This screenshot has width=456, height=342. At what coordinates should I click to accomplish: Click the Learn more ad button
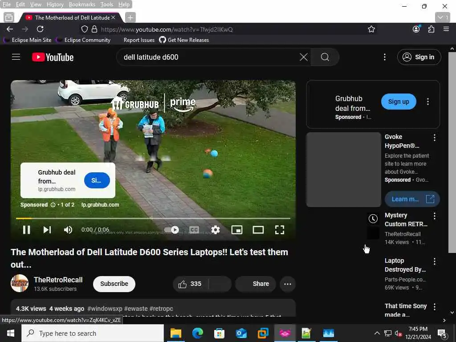412,199
